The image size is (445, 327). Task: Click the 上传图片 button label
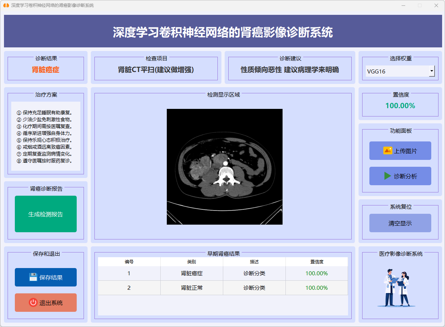pyautogui.click(x=405, y=151)
